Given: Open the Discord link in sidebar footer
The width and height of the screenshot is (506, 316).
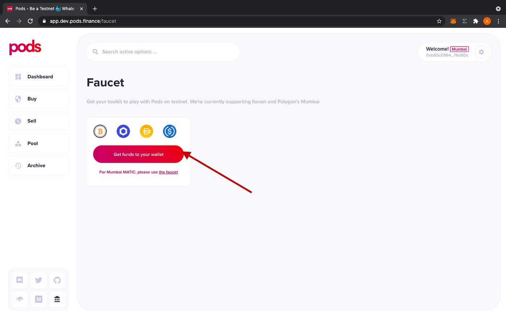Looking at the screenshot, I should 20,280.
